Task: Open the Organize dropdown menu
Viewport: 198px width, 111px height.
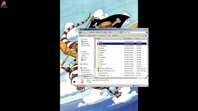Action: (x=82, y=36)
